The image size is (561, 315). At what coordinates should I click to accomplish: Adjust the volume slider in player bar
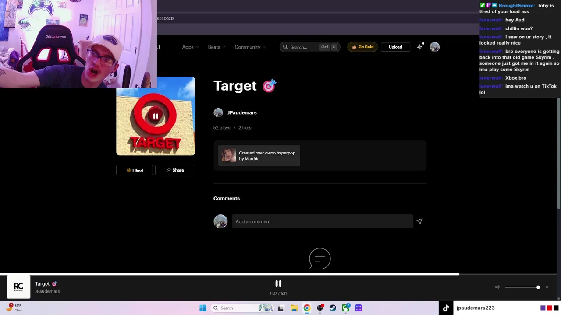[x=522, y=287]
